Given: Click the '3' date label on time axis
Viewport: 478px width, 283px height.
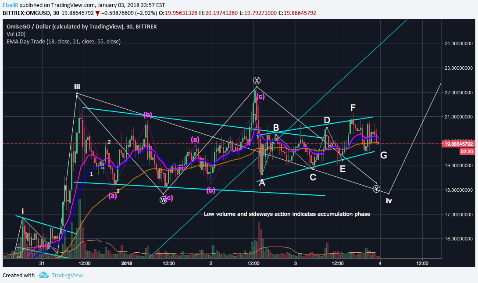Looking at the screenshot, I should click(296, 263).
